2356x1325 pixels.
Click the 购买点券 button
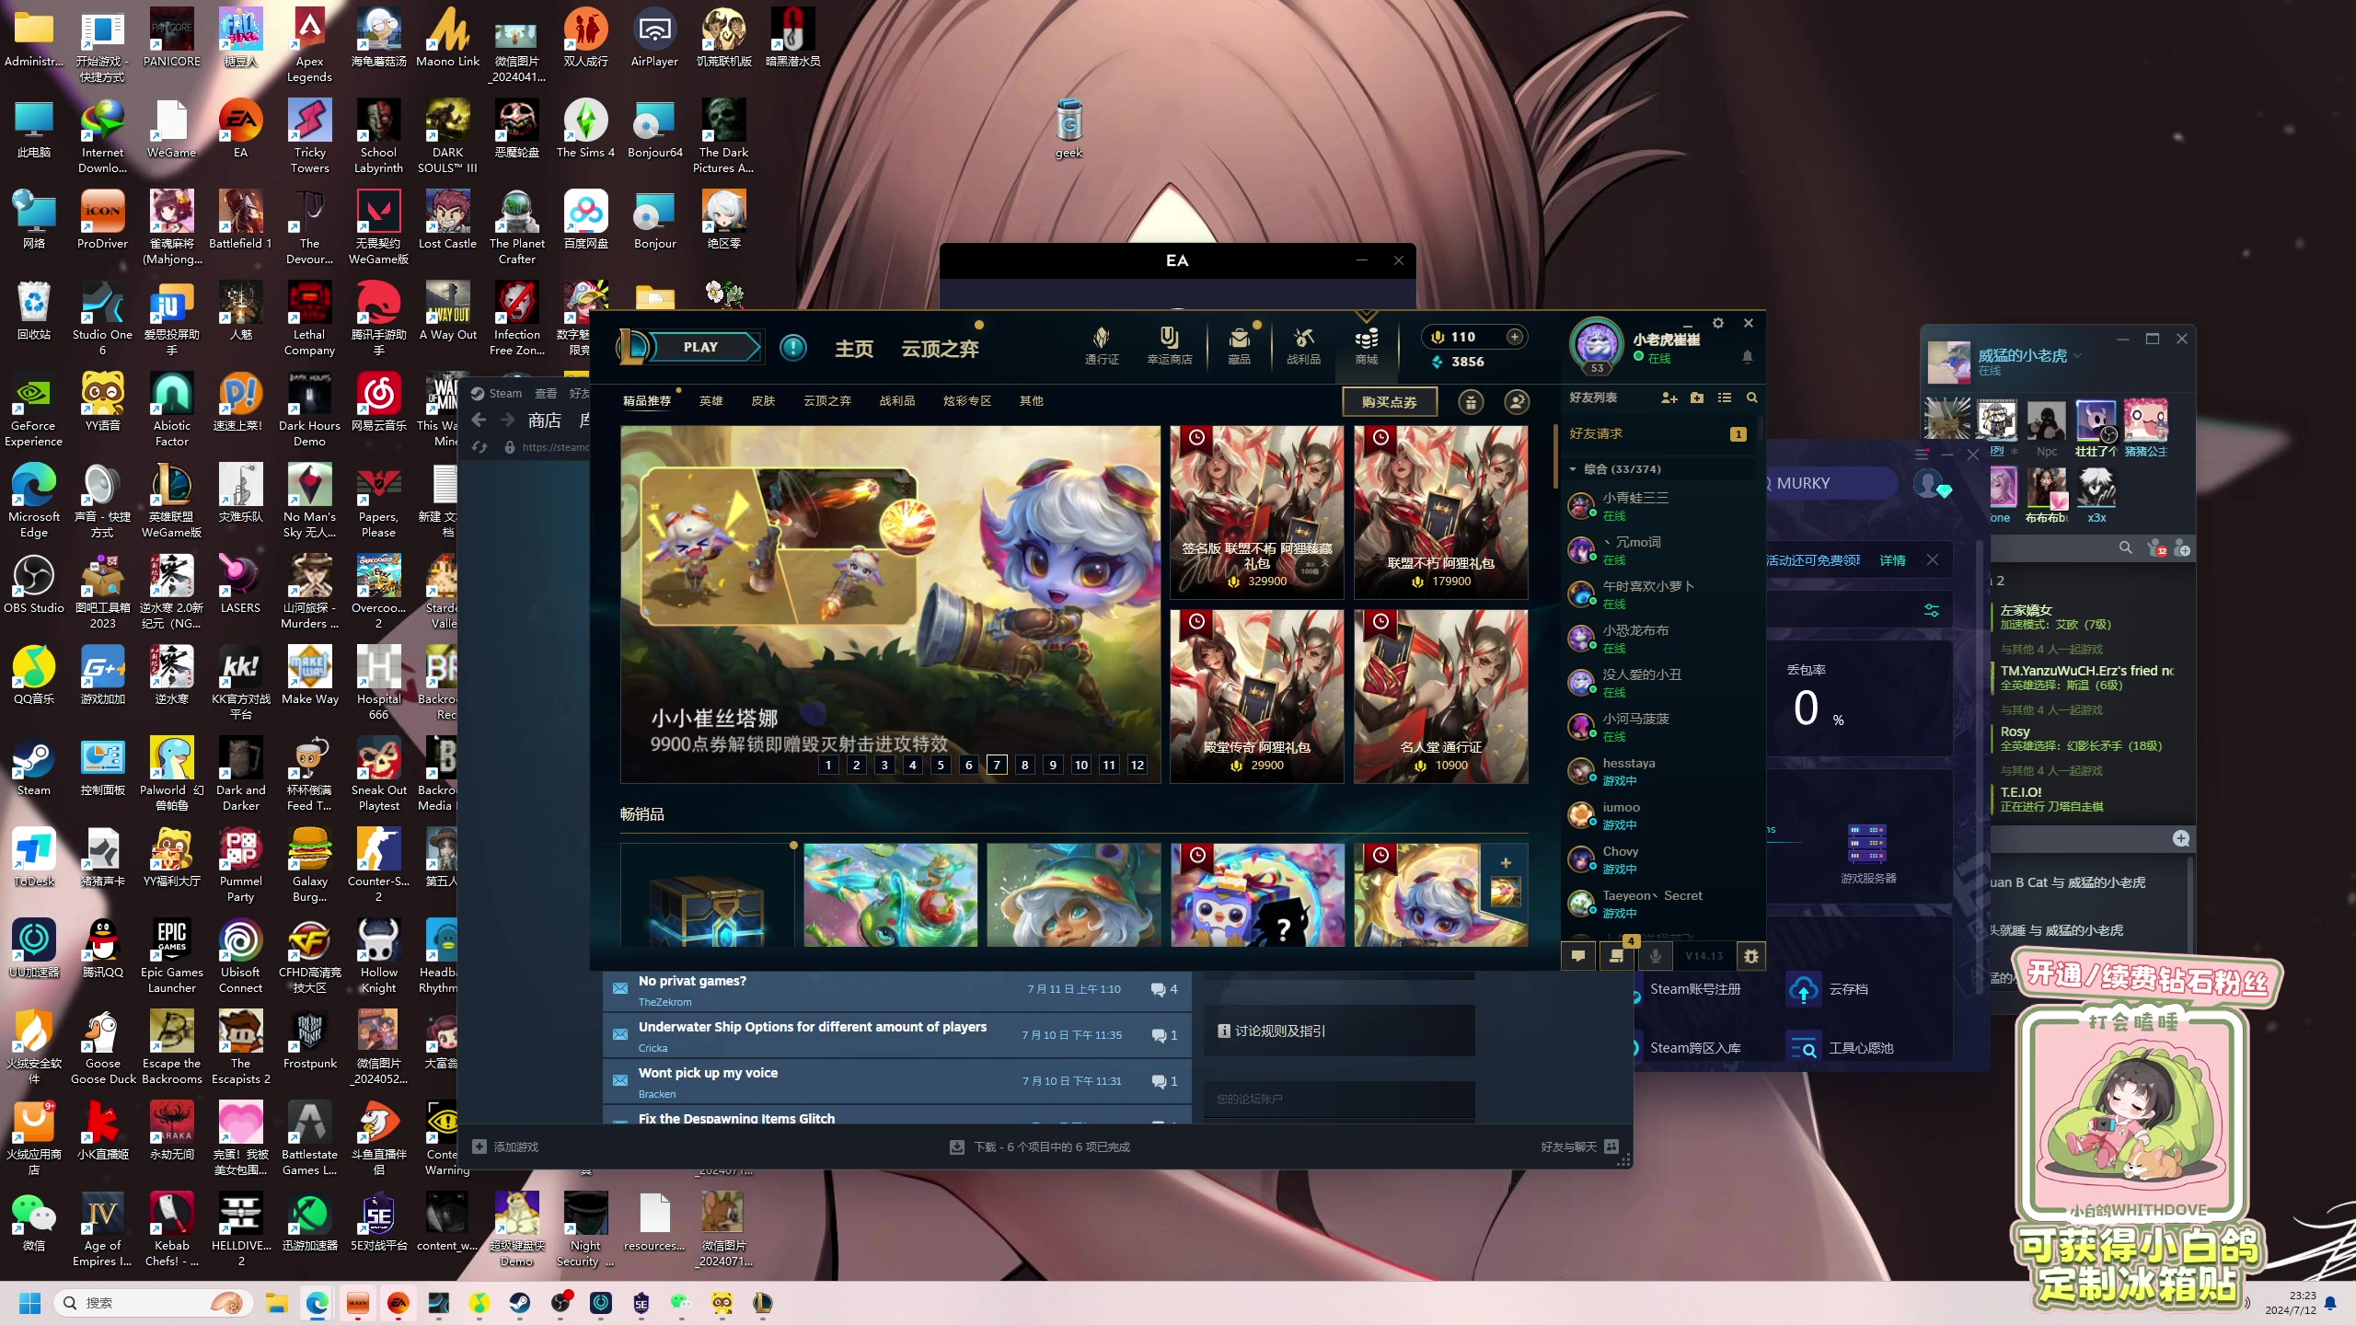pyautogui.click(x=1389, y=402)
